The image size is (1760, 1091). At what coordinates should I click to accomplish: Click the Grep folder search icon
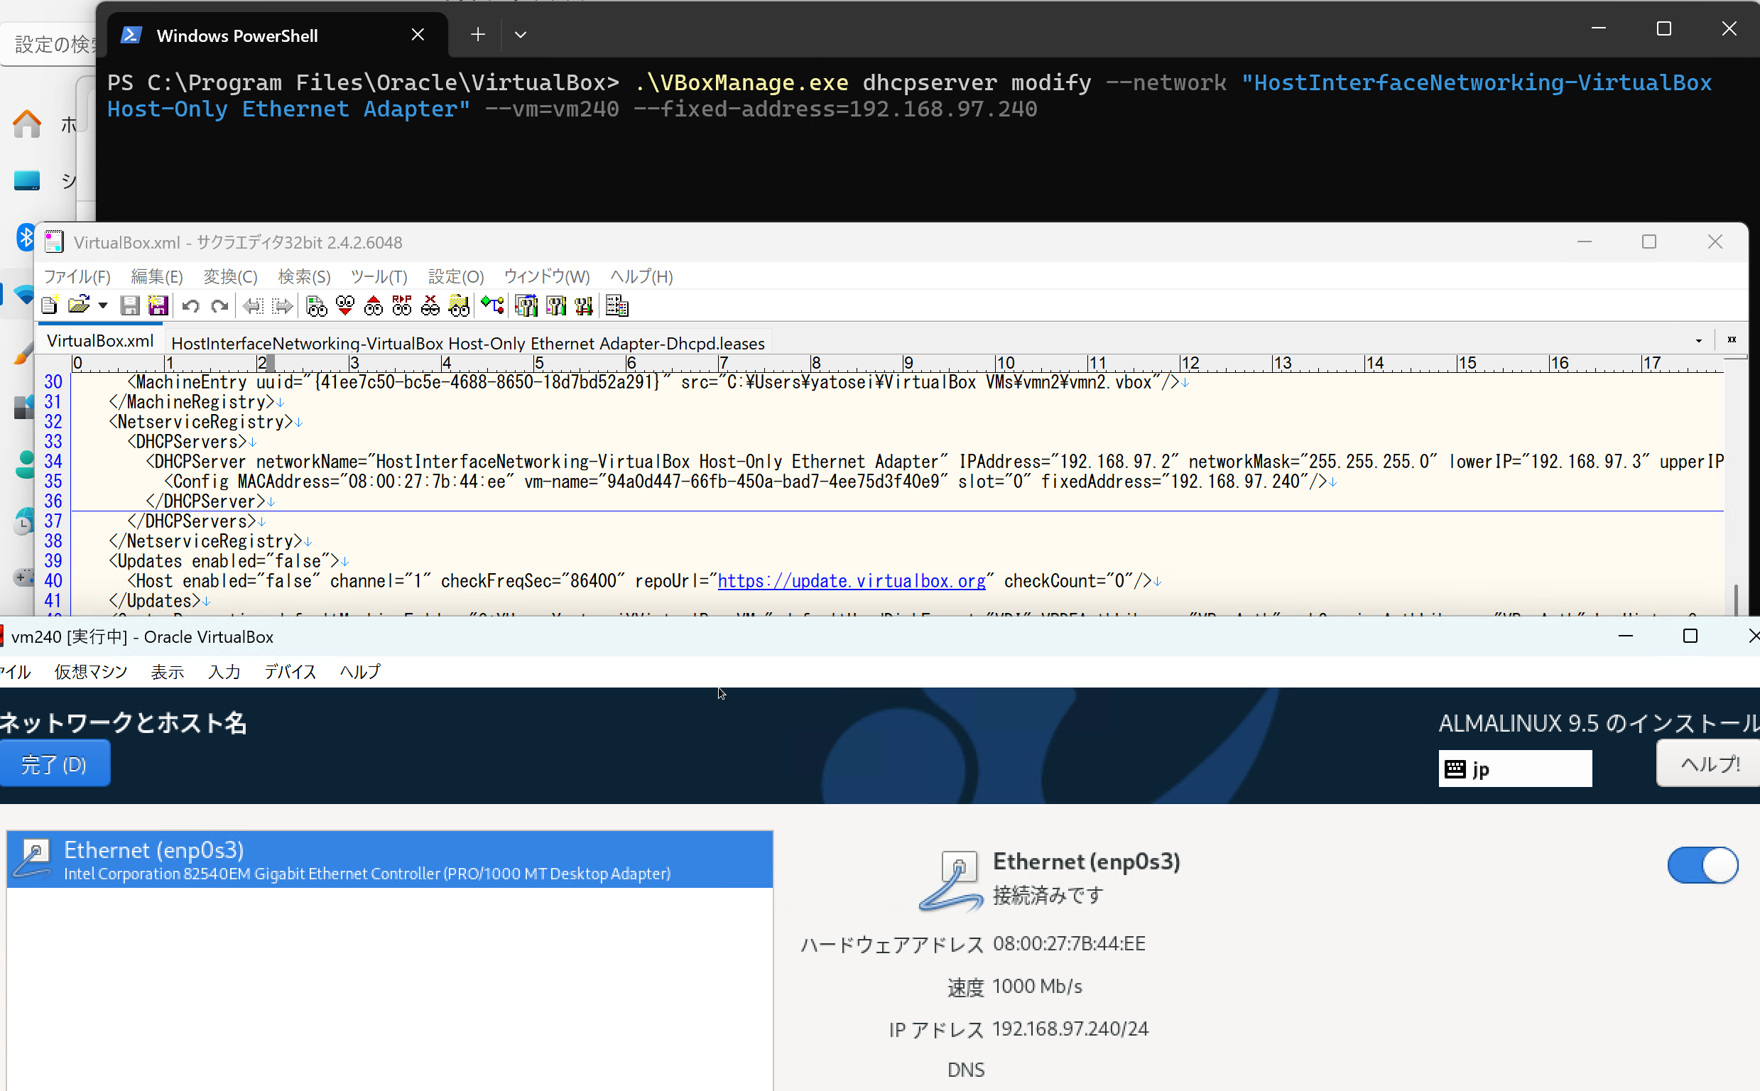[459, 306]
